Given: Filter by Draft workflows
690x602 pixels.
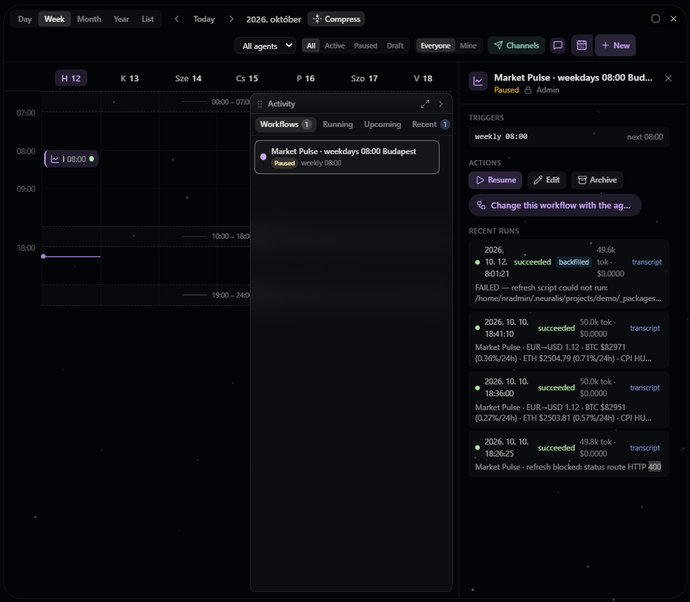Looking at the screenshot, I should [395, 46].
